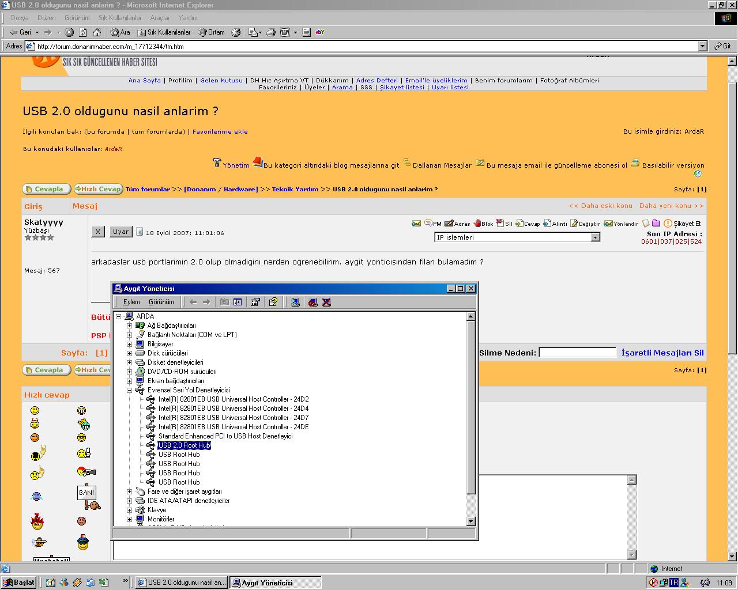
Task: Open the IE address bar dropdown arrow
Action: (702, 46)
